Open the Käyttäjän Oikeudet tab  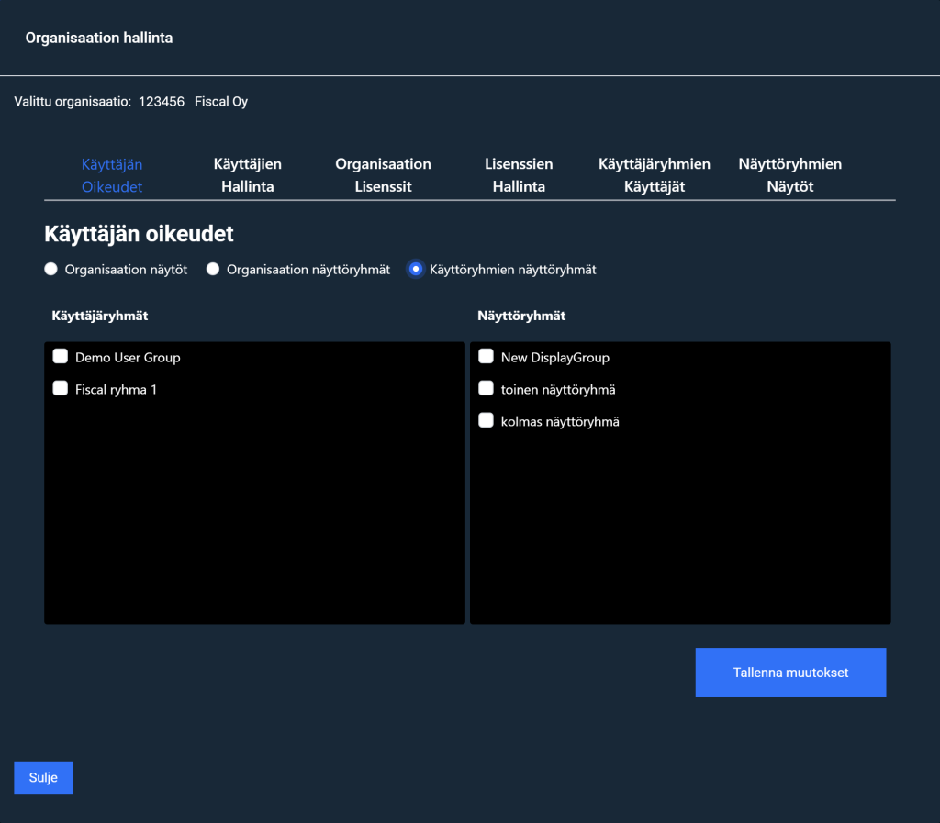coord(112,175)
